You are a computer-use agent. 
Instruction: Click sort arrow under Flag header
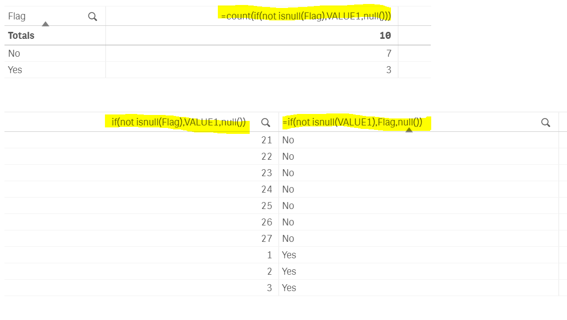pos(45,24)
